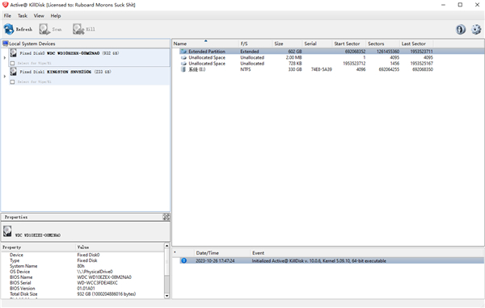This screenshot has width=485, height=308.
Task: Open the about info icon
Action: pos(461,29)
